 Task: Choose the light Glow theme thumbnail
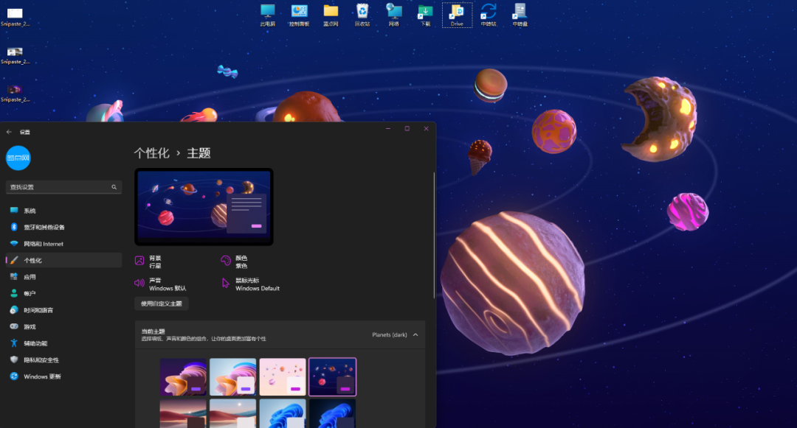pyautogui.click(x=232, y=376)
